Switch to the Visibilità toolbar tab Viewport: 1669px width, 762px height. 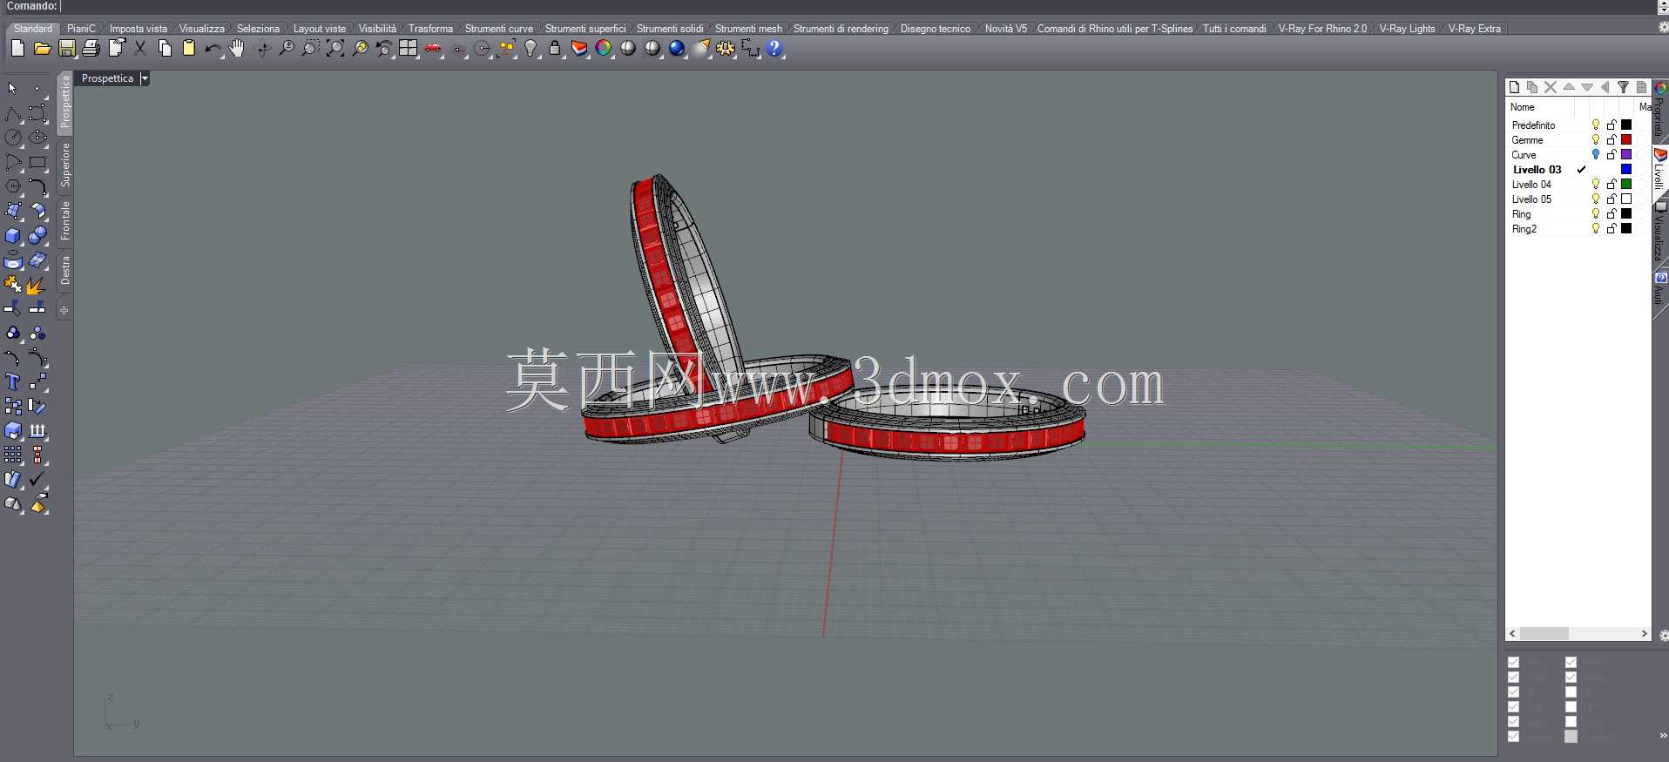pos(377,29)
